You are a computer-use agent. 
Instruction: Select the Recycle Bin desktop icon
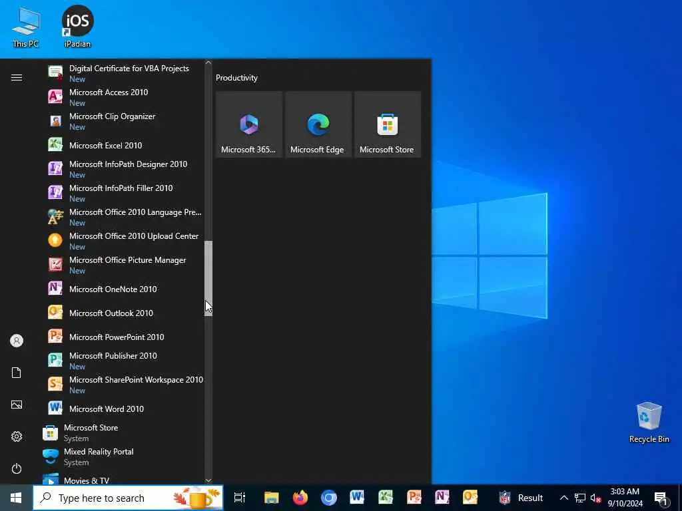[x=649, y=423]
